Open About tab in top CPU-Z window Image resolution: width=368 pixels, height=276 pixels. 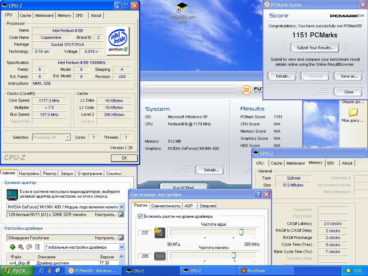96,15
